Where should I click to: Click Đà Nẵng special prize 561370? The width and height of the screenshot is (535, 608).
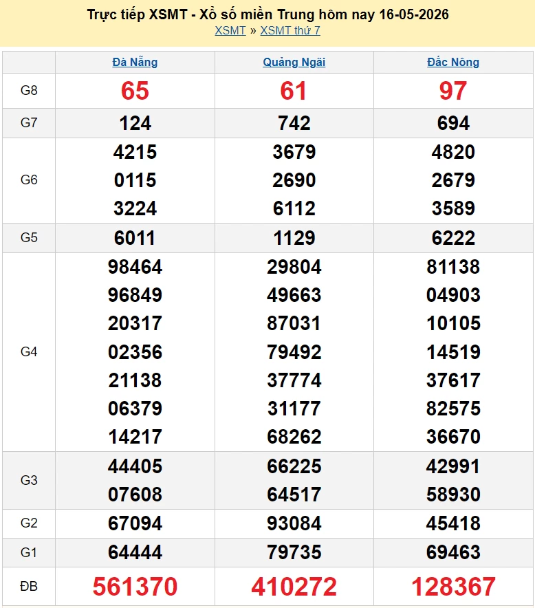tap(135, 586)
